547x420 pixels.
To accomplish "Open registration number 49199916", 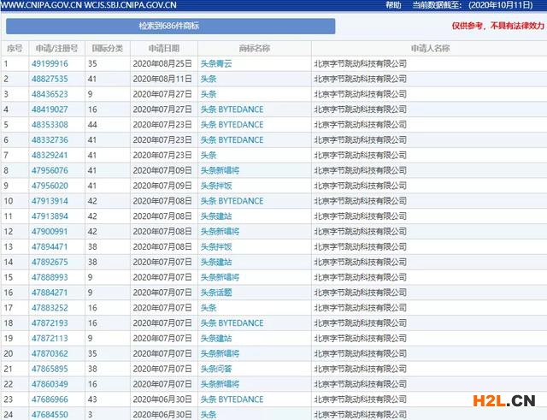I will pyautogui.click(x=50, y=63).
